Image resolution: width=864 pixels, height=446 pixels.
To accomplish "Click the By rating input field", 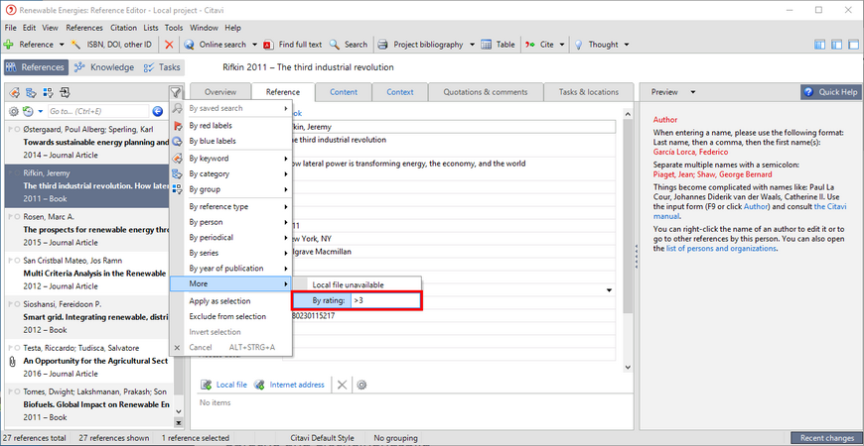I will [x=385, y=301].
